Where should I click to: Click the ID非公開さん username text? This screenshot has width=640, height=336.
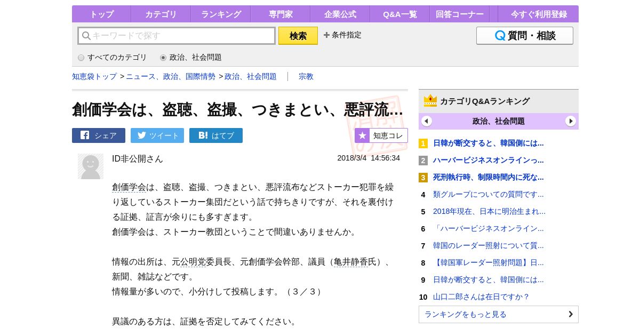138,158
